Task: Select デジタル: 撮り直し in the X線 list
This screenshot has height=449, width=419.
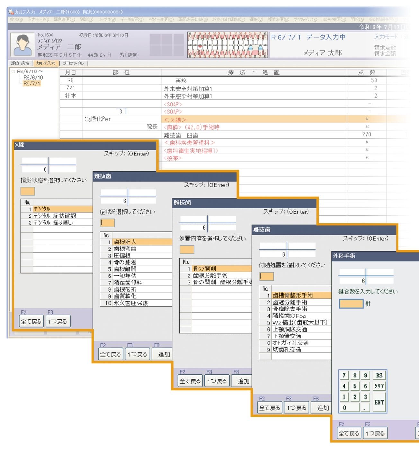Action: 53,223
